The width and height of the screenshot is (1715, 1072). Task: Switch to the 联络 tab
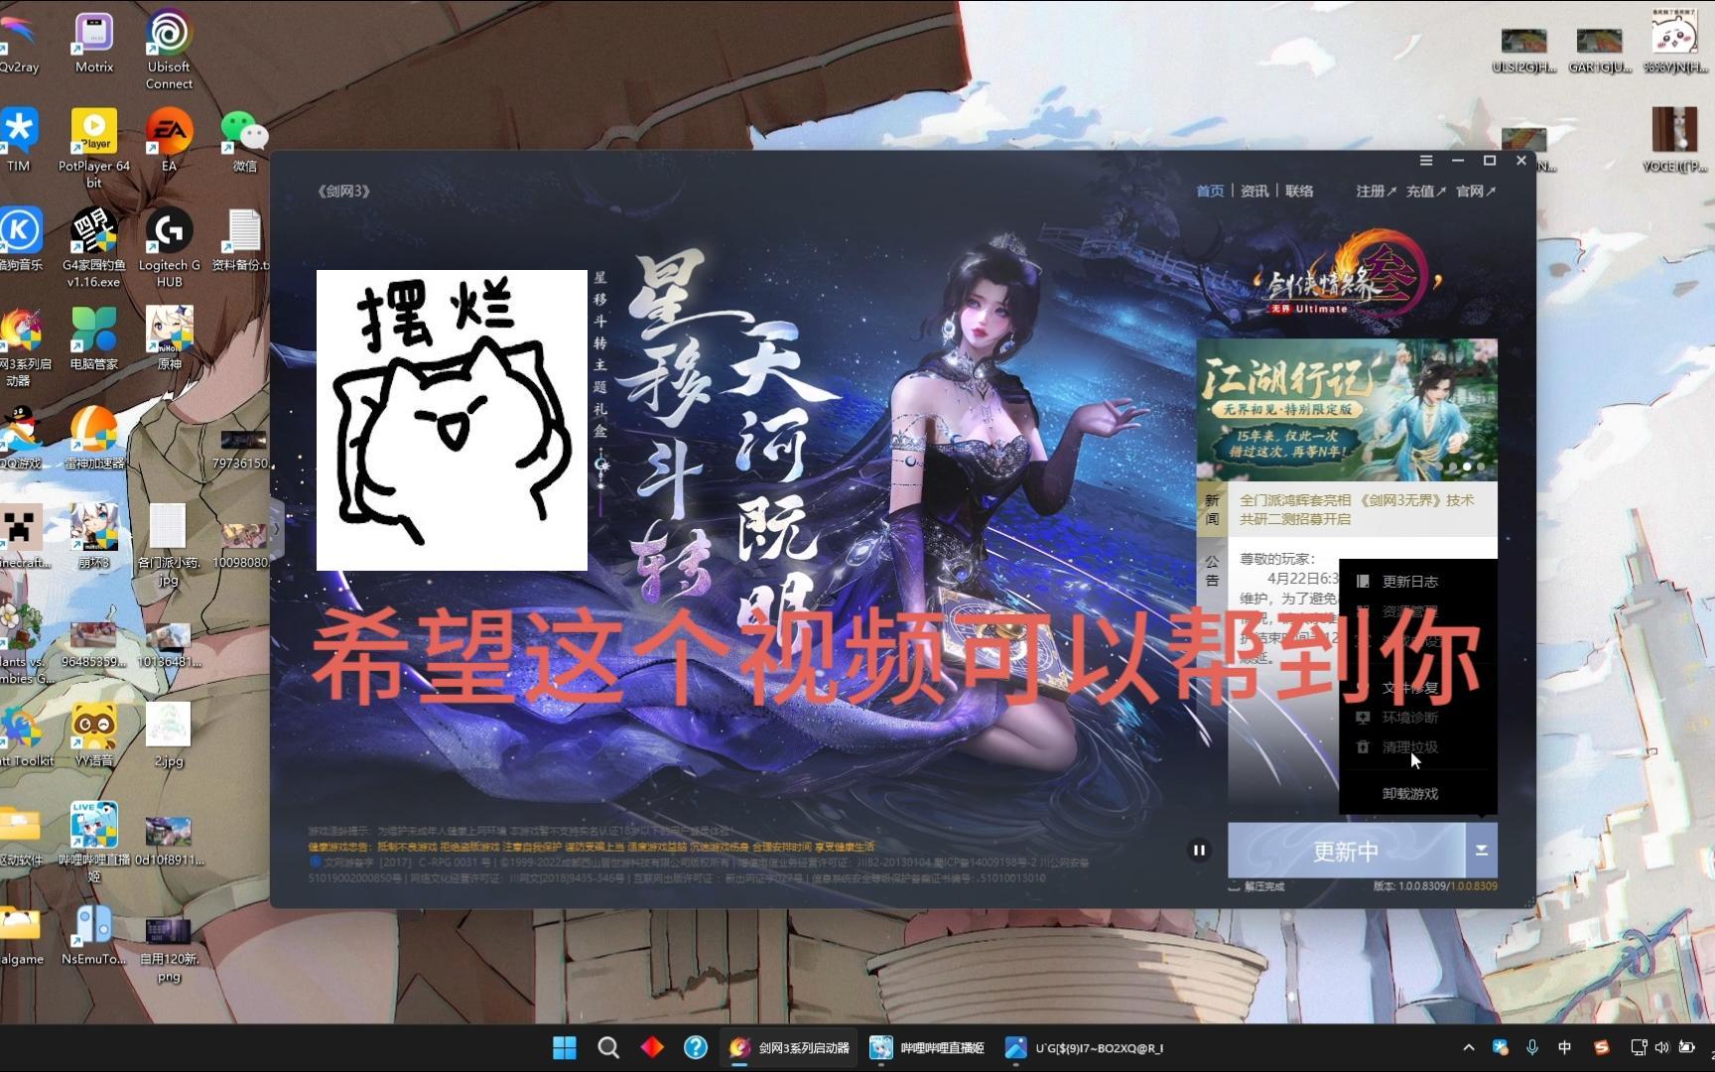tap(1299, 191)
